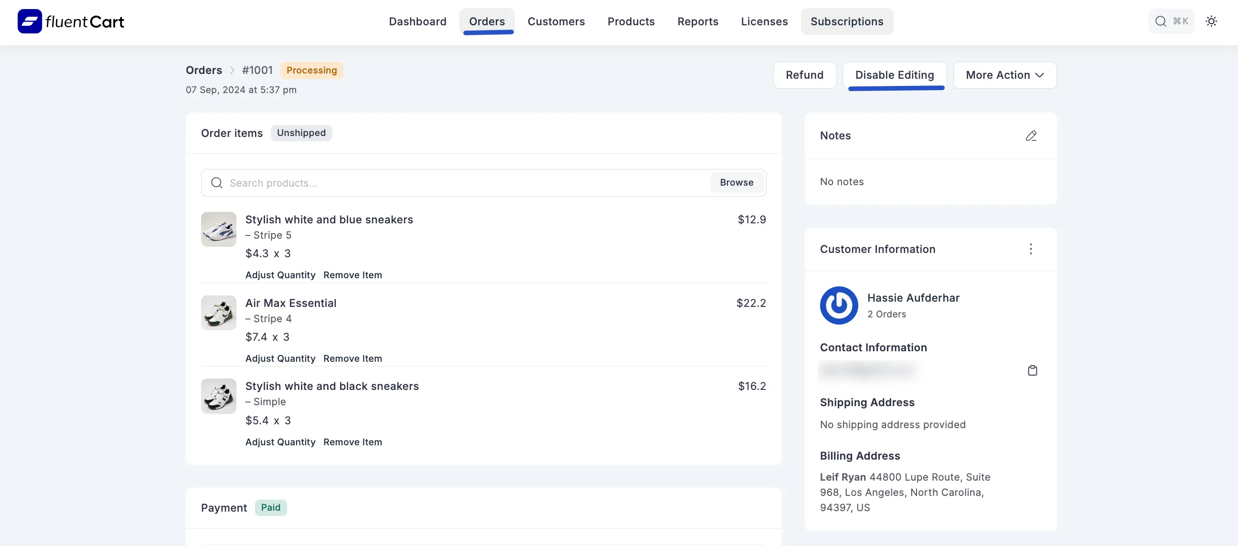Open the white and black sneakers thumbnail

[219, 396]
